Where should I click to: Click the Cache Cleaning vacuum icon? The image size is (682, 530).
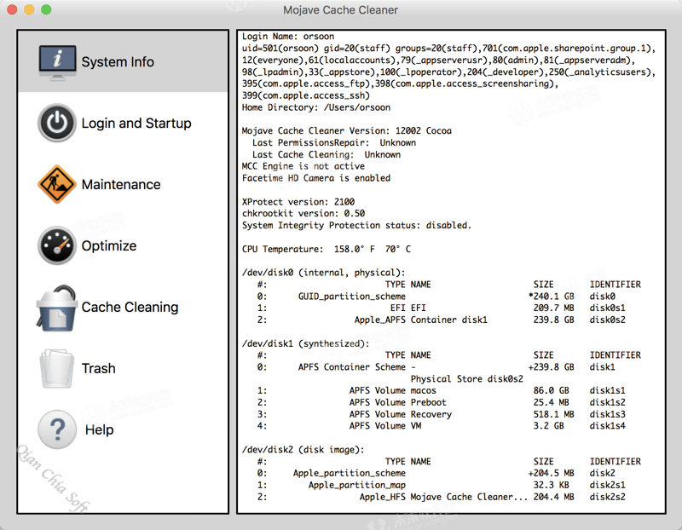pyautogui.click(x=57, y=308)
